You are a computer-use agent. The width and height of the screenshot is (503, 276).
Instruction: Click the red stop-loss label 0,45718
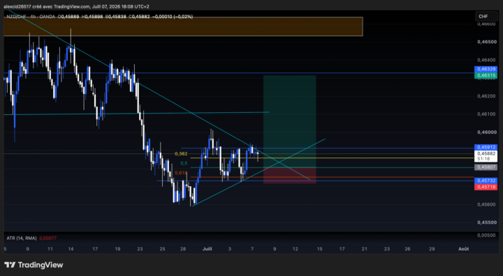pyautogui.click(x=486, y=187)
